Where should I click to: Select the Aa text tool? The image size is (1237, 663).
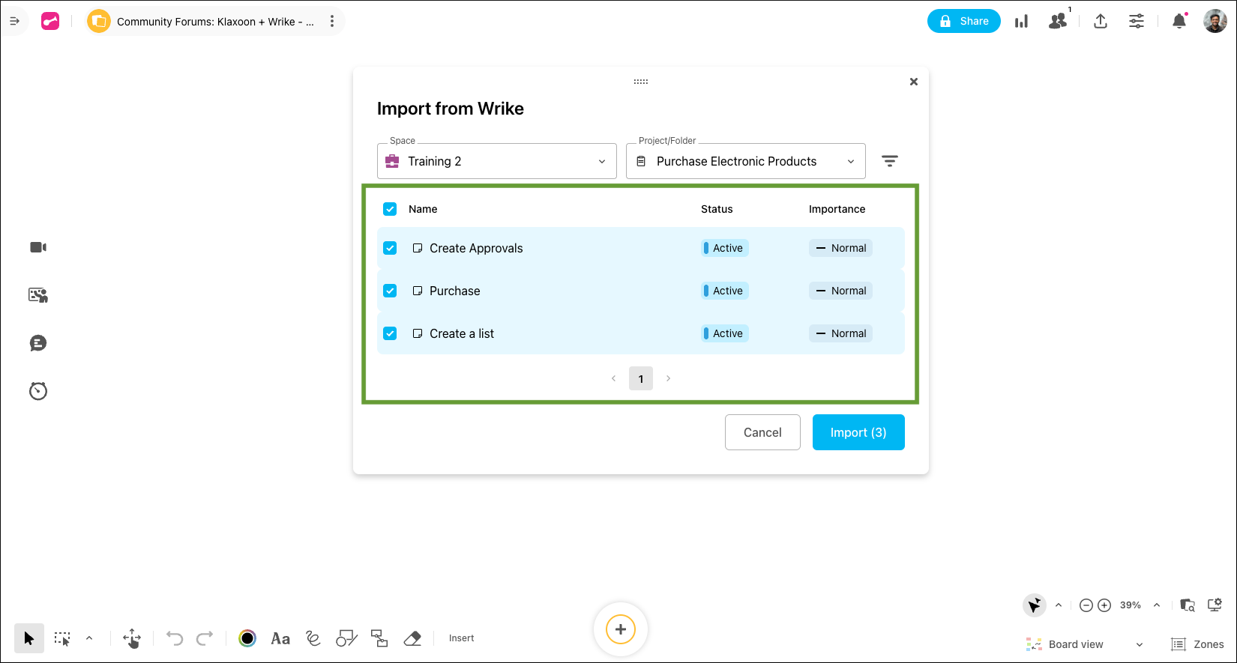pyautogui.click(x=280, y=638)
